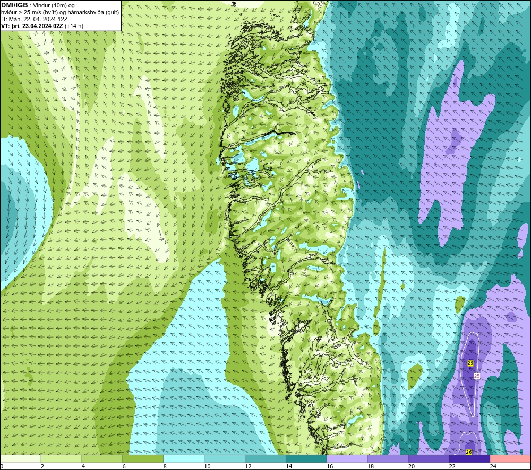Image resolution: width=531 pixels, height=470 pixels.
Task: Click the 0–2 m/s palest legend swatch
Action: (21, 458)
